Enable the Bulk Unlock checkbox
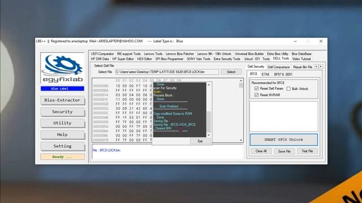The image size is (362, 203). click(288, 89)
